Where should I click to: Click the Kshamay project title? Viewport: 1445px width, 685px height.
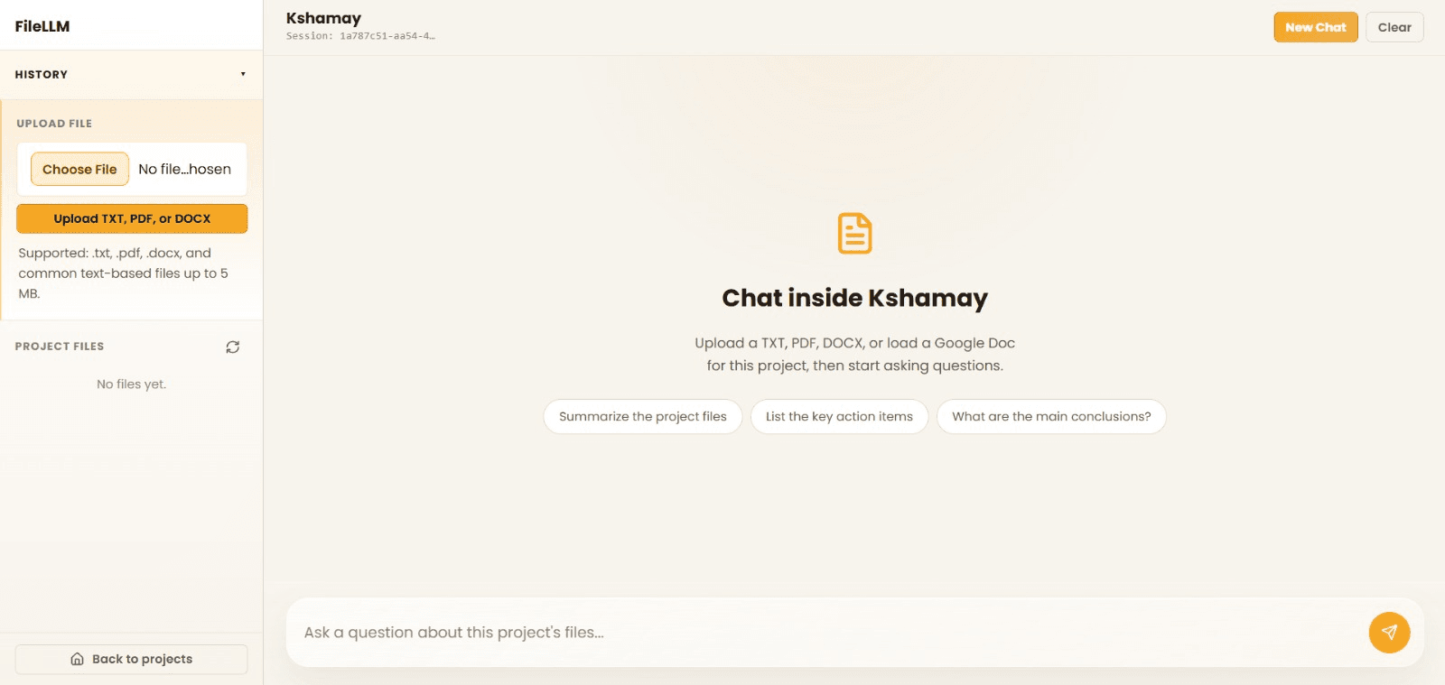pos(323,18)
